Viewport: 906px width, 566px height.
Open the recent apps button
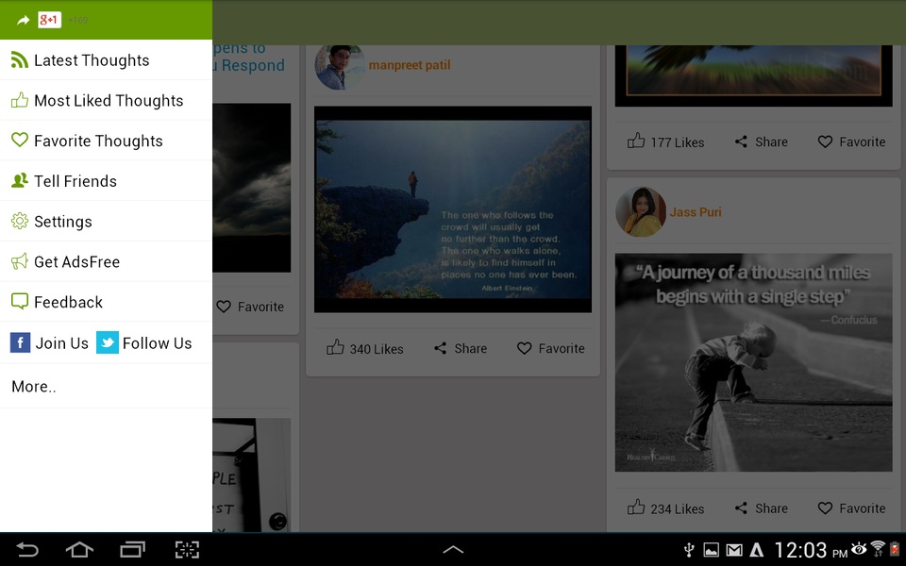(132, 549)
